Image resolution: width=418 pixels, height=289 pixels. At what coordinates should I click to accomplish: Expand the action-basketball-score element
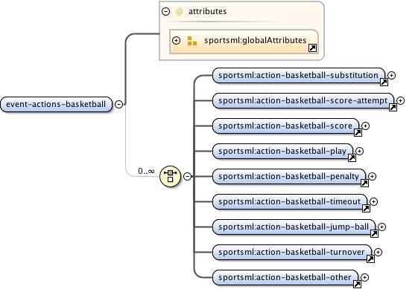366,126
